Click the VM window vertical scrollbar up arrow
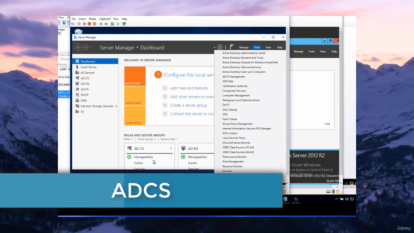The height and width of the screenshot is (233, 414). pos(287,28)
